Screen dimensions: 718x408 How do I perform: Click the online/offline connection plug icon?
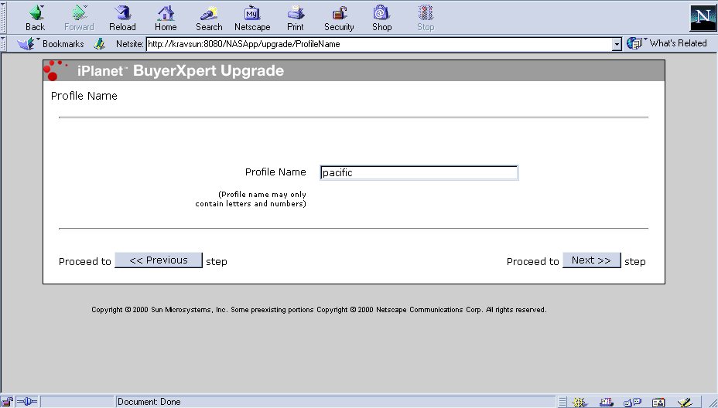click(x=26, y=402)
